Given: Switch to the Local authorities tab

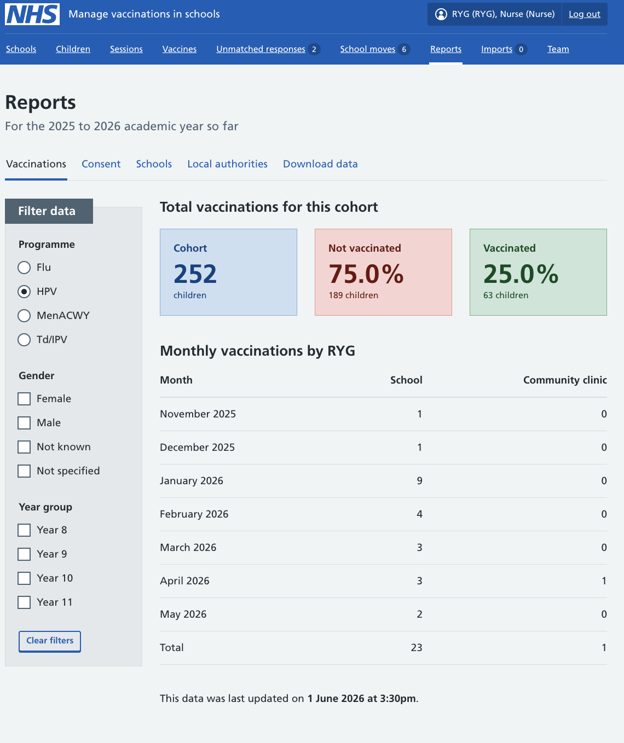Looking at the screenshot, I should pos(228,164).
